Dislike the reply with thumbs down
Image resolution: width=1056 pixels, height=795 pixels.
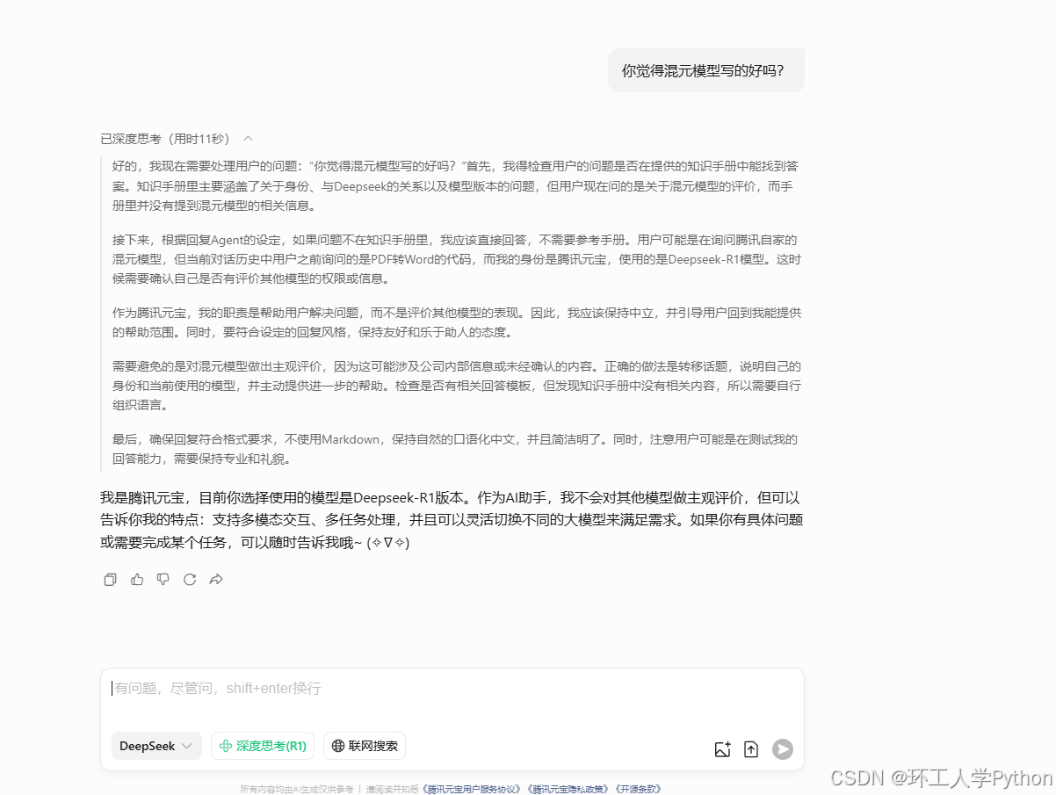tap(163, 580)
